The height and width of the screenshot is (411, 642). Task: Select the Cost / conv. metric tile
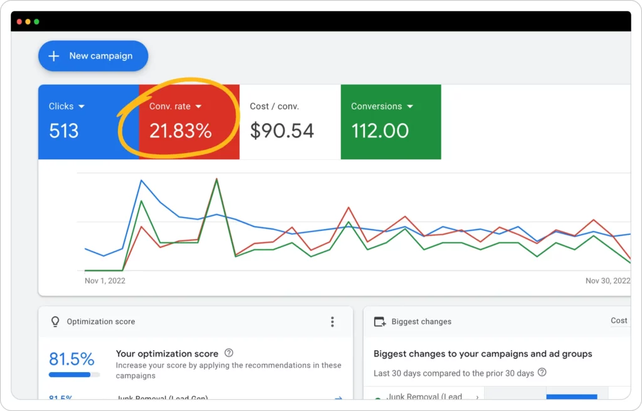click(290, 122)
